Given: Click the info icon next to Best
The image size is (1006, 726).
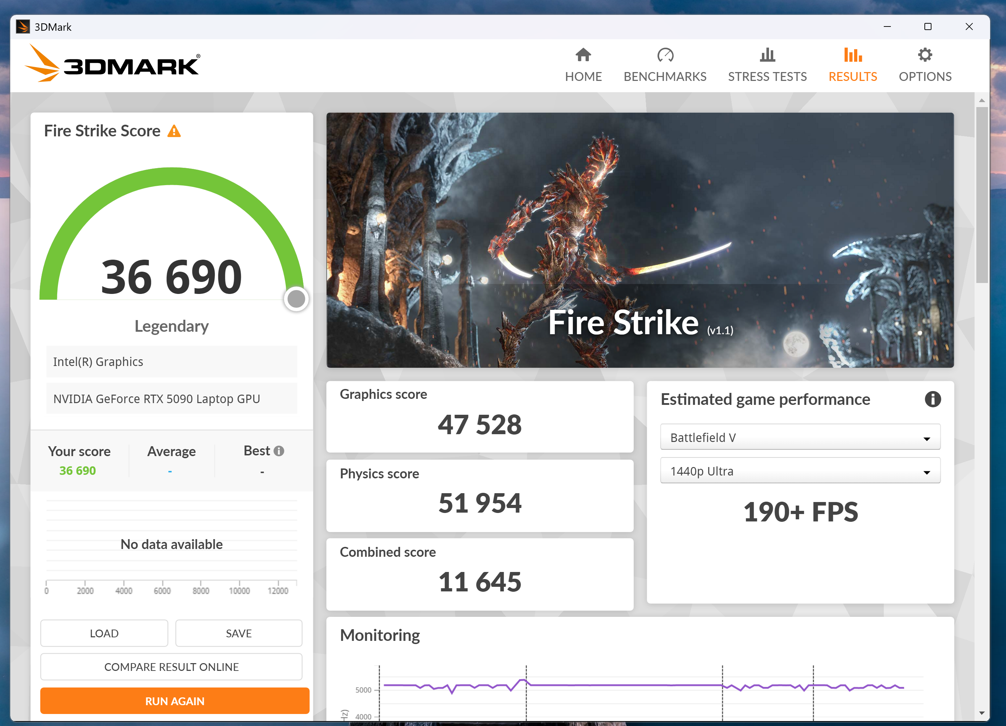Looking at the screenshot, I should click(x=279, y=451).
